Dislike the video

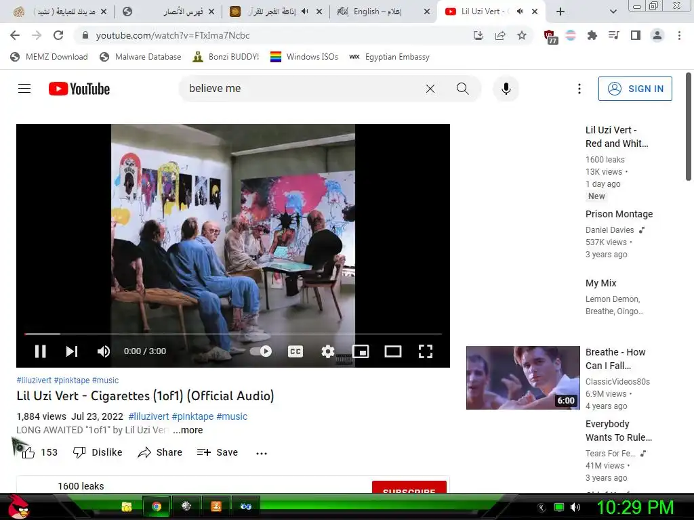click(x=98, y=452)
